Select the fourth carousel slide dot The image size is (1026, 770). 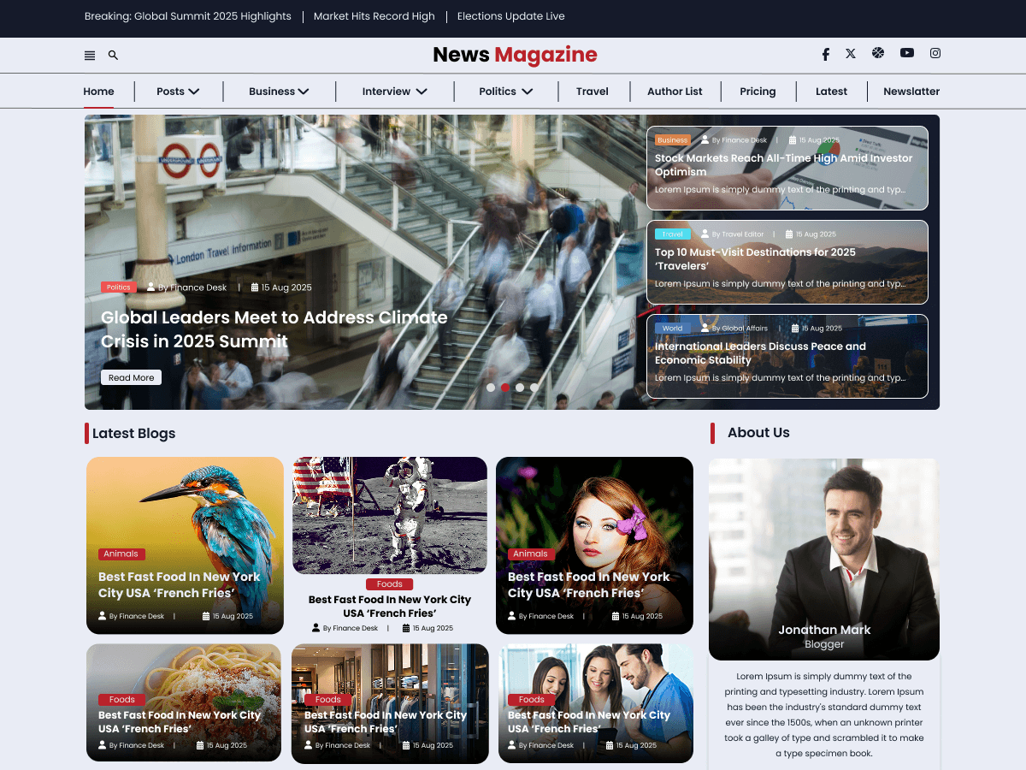coord(534,388)
